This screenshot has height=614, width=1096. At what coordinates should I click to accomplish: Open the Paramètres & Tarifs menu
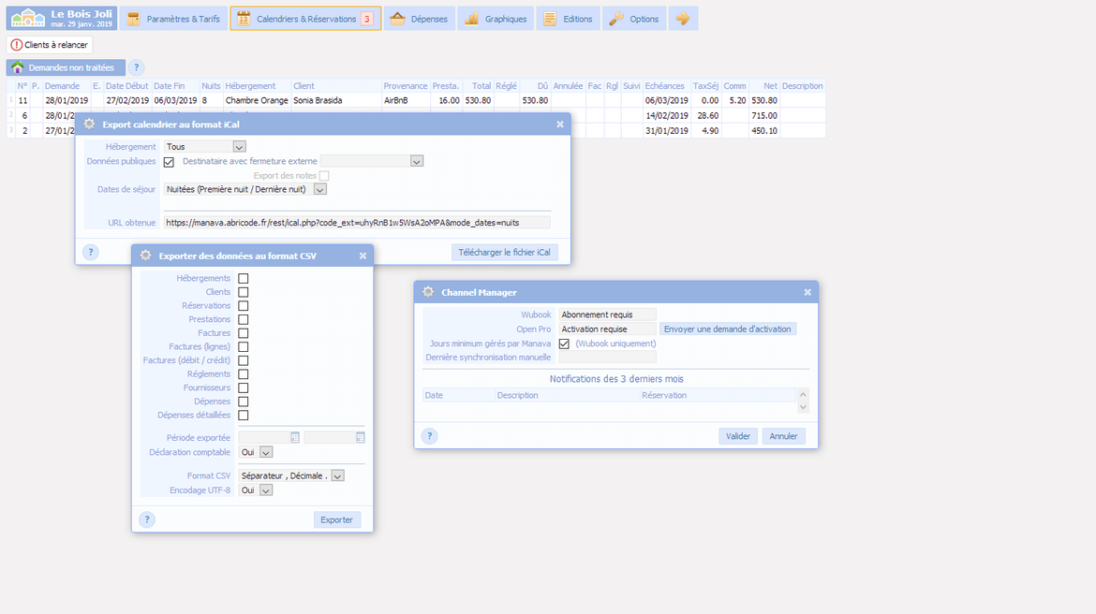174,19
